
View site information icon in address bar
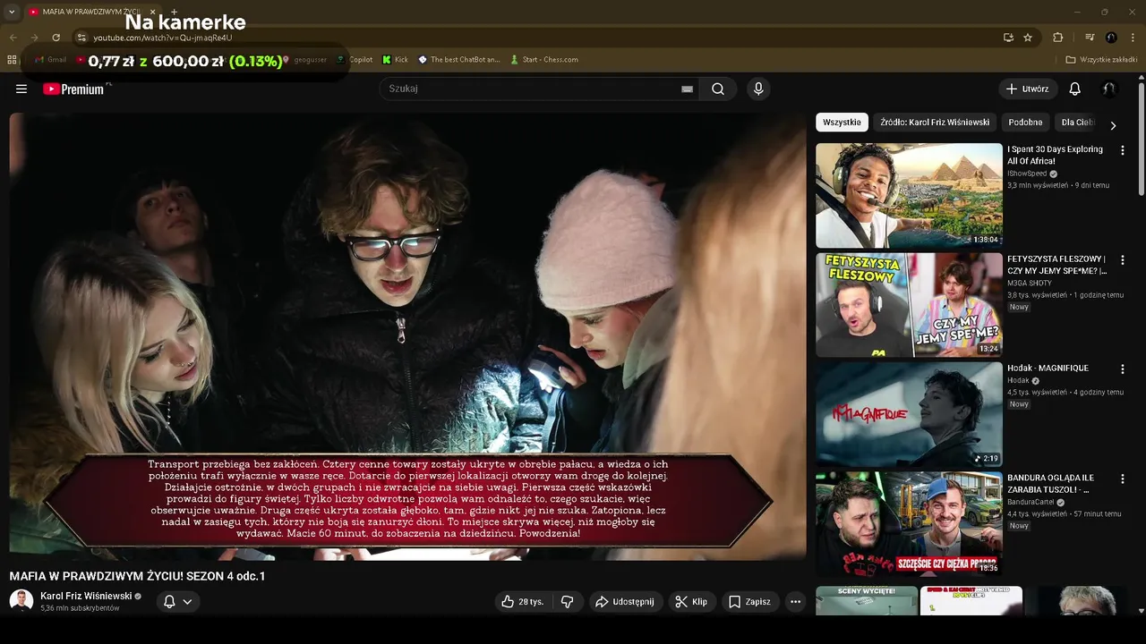click(81, 38)
